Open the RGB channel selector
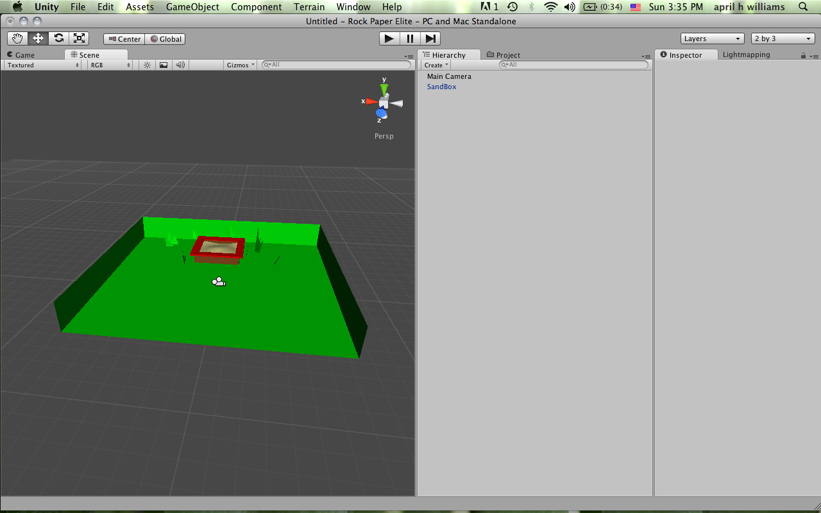The image size is (821, 513). (x=109, y=65)
